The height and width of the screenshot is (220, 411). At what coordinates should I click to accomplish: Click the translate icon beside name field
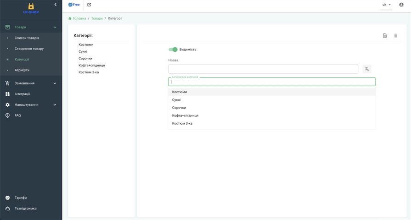pyautogui.click(x=366, y=69)
